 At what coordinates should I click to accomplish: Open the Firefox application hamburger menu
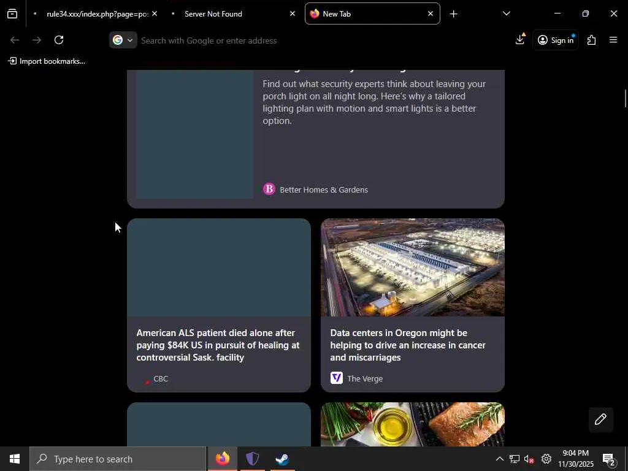pos(613,40)
